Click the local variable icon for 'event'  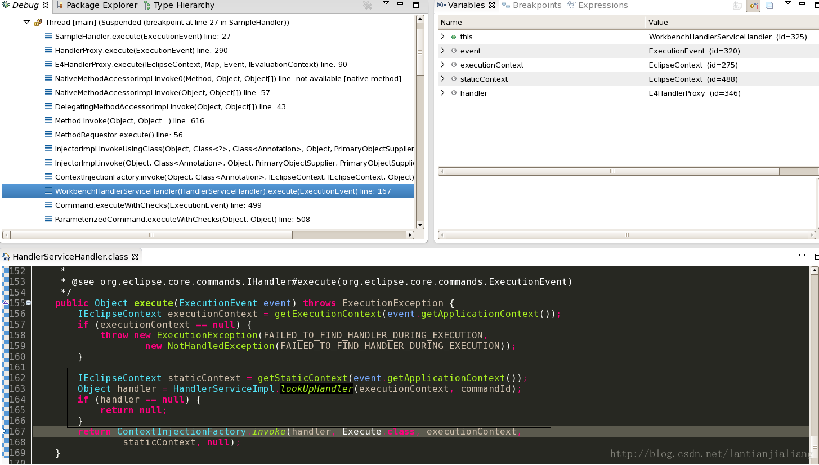tap(454, 51)
